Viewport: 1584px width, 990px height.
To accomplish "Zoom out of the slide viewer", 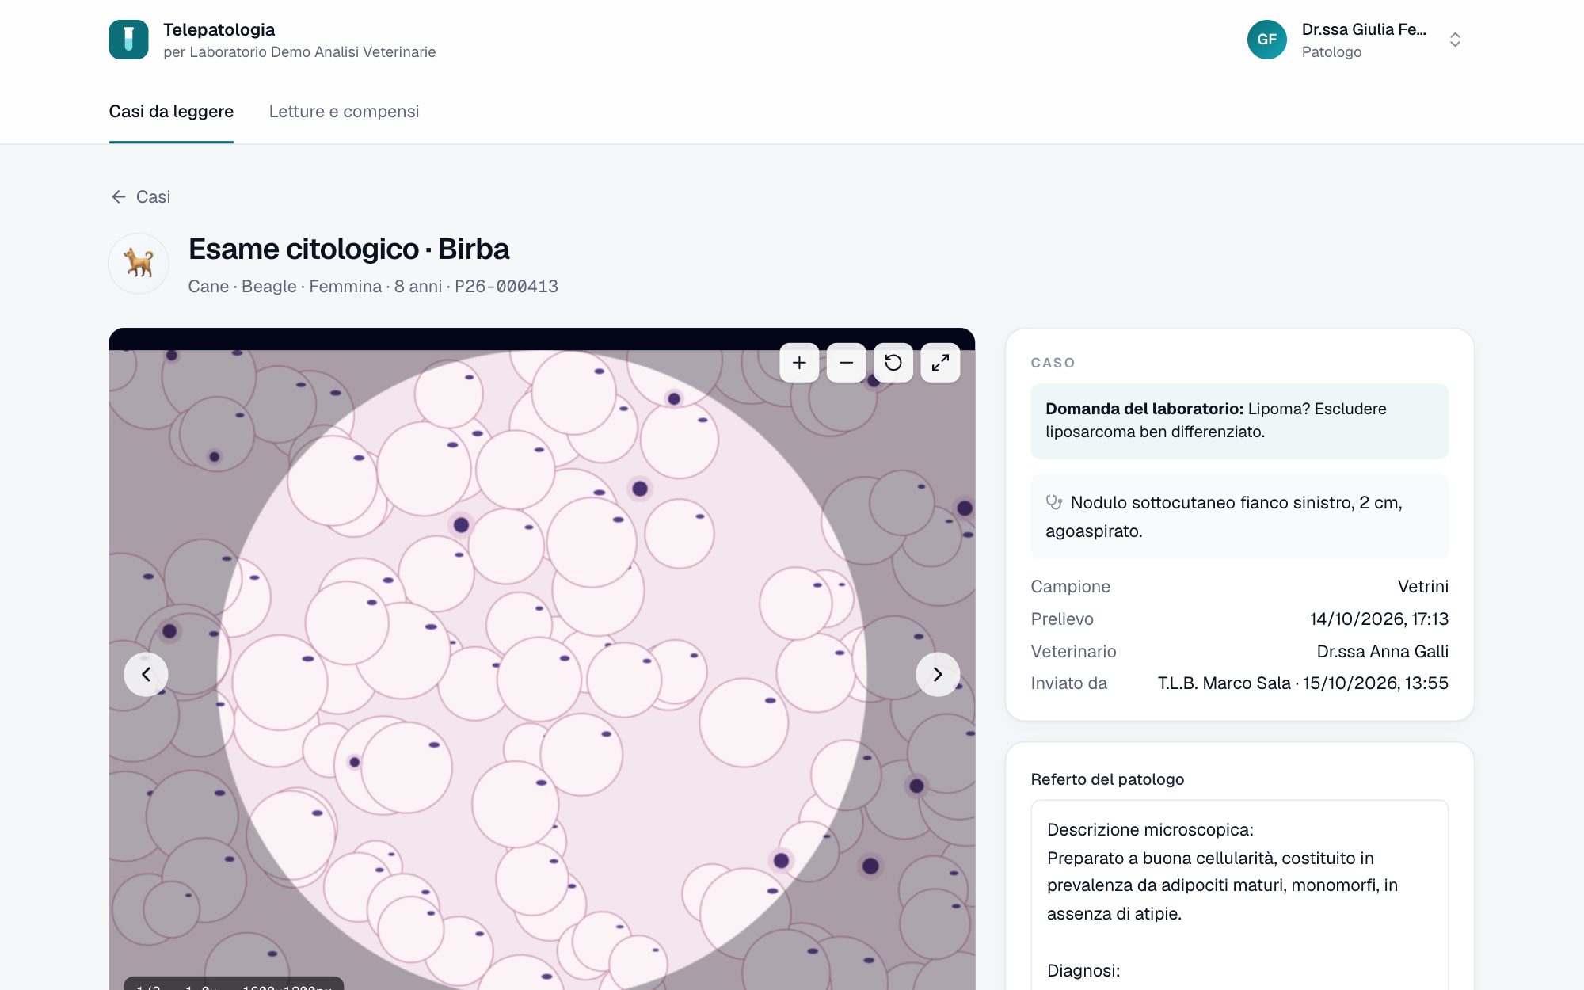I will [x=846, y=363].
